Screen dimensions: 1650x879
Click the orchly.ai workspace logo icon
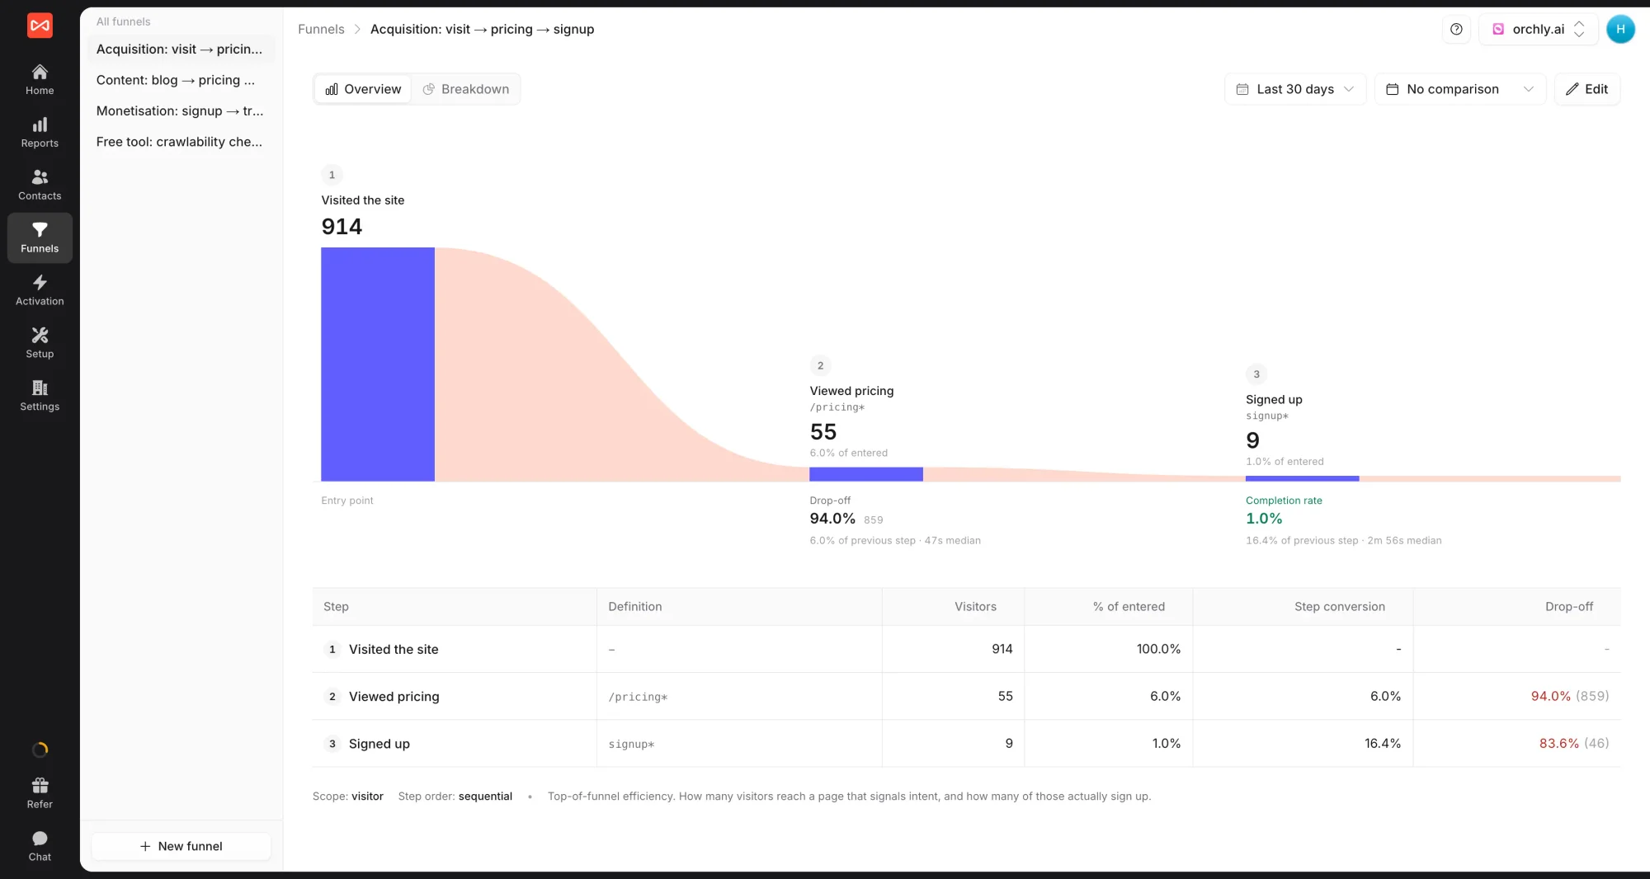(1498, 30)
